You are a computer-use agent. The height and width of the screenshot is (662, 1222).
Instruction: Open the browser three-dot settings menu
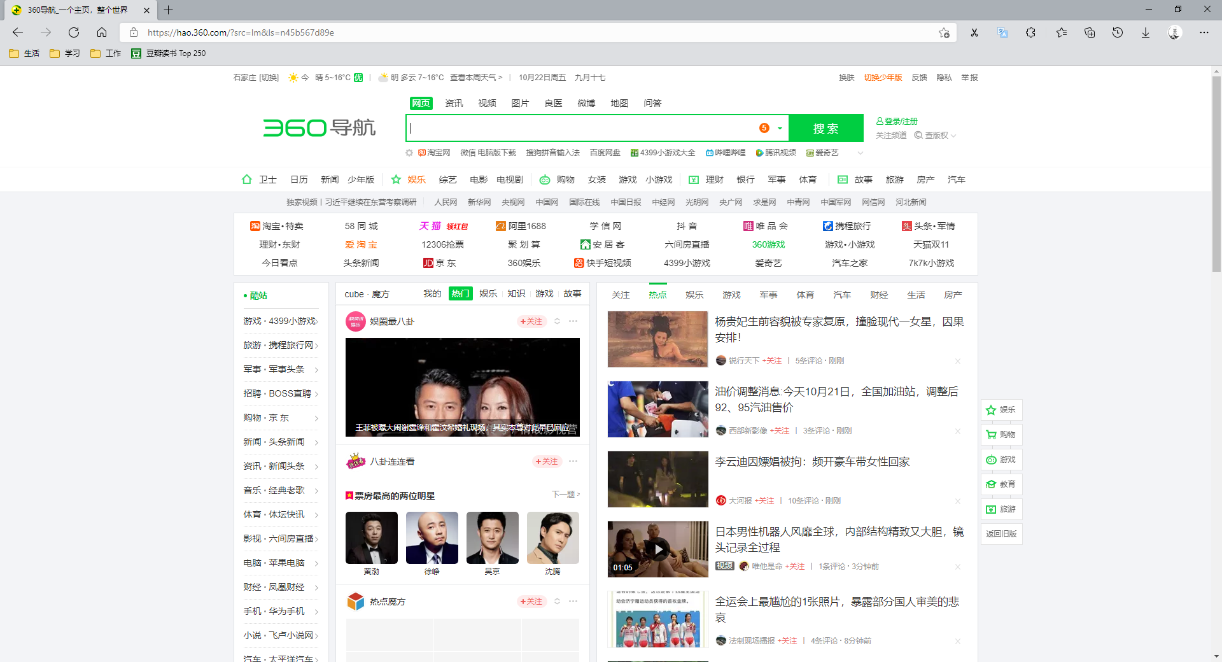click(1204, 32)
